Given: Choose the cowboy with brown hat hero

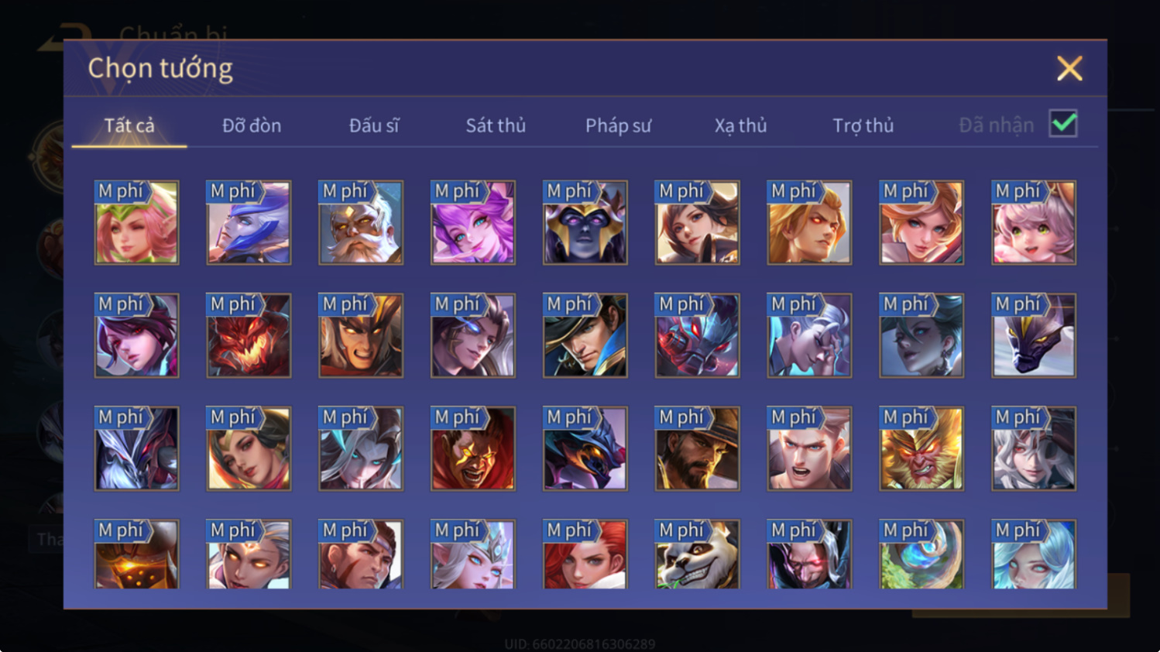Looking at the screenshot, I should pos(697,449).
